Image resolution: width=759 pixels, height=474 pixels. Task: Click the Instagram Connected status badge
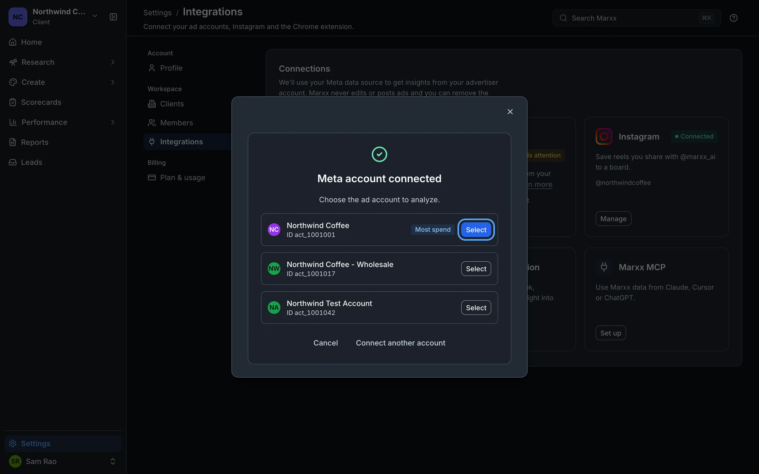(x=694, y=136)
